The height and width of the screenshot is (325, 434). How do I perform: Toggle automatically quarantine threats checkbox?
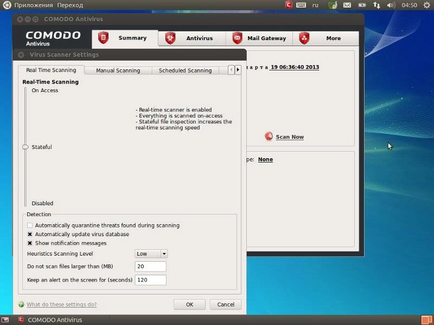[30, 225]
